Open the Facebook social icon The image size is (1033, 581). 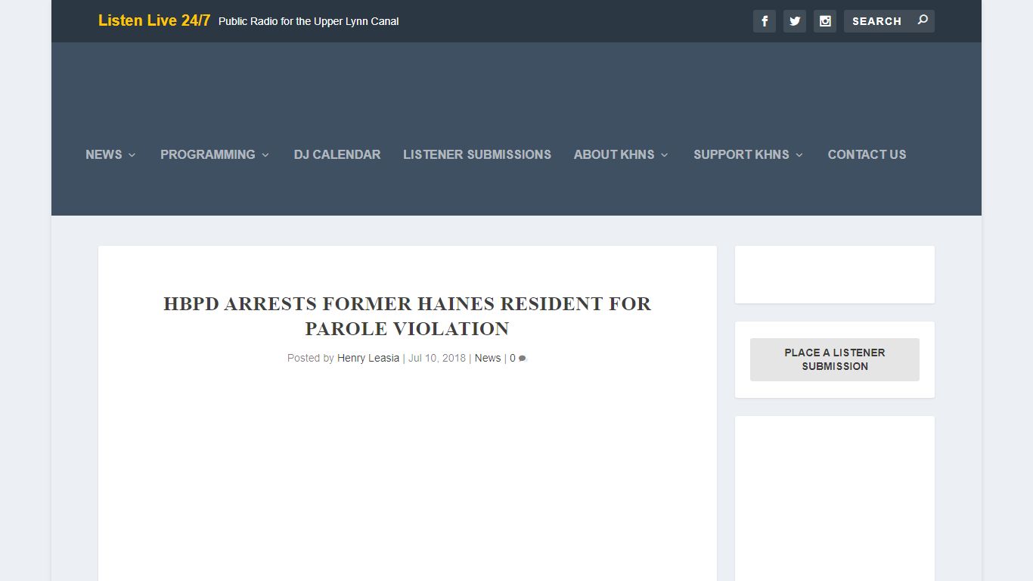[765, 21]
